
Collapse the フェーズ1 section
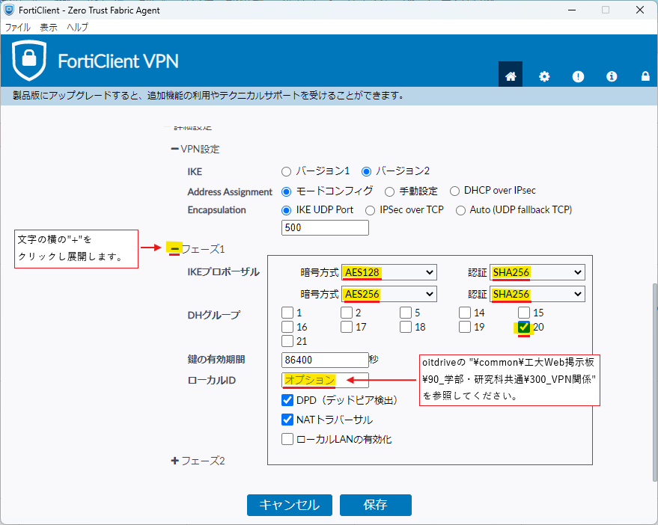pos(174,248)
